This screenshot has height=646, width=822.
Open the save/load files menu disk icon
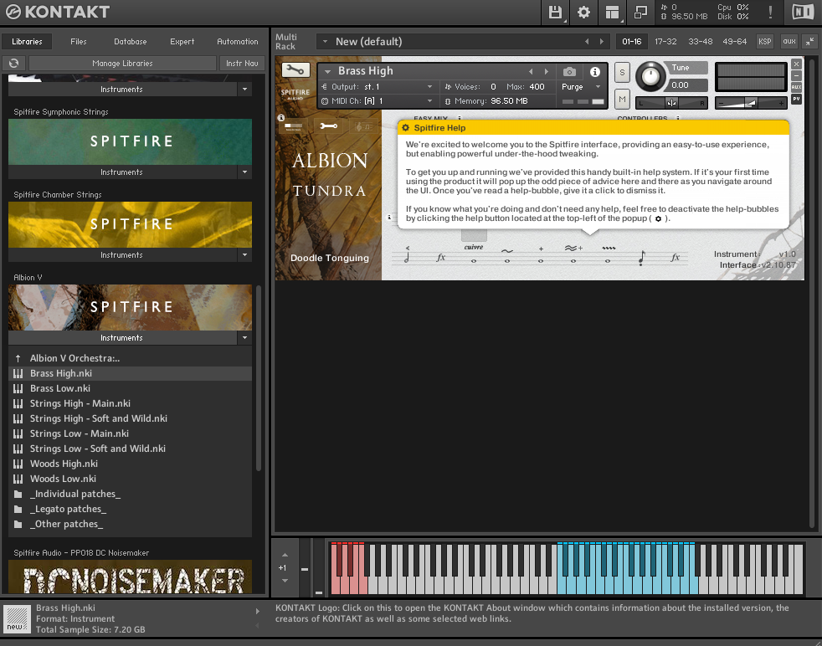coord(555,12)
